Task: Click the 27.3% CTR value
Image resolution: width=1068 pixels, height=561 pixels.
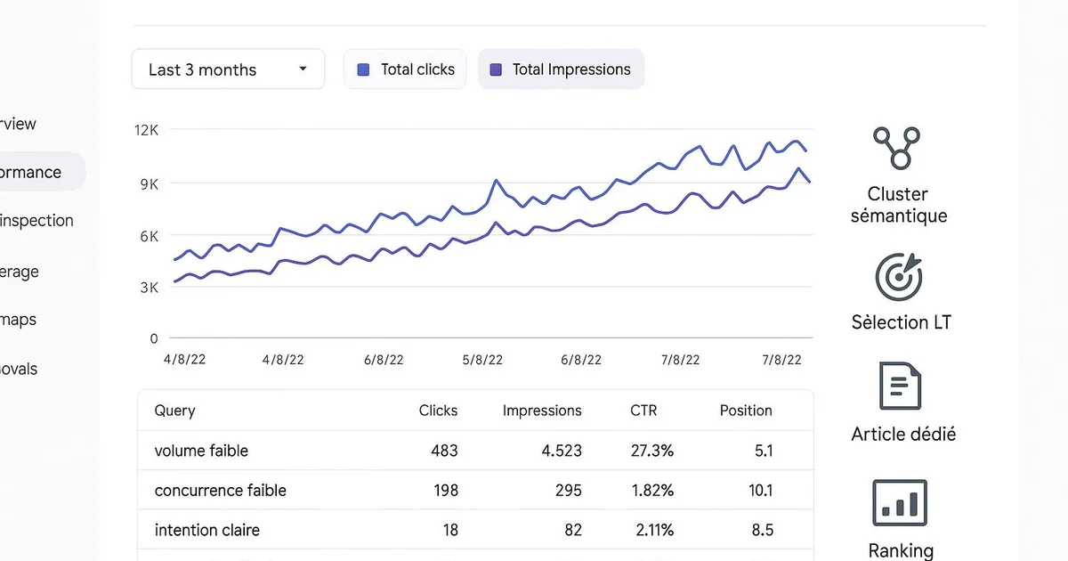Action: click(x=651, y=451)
